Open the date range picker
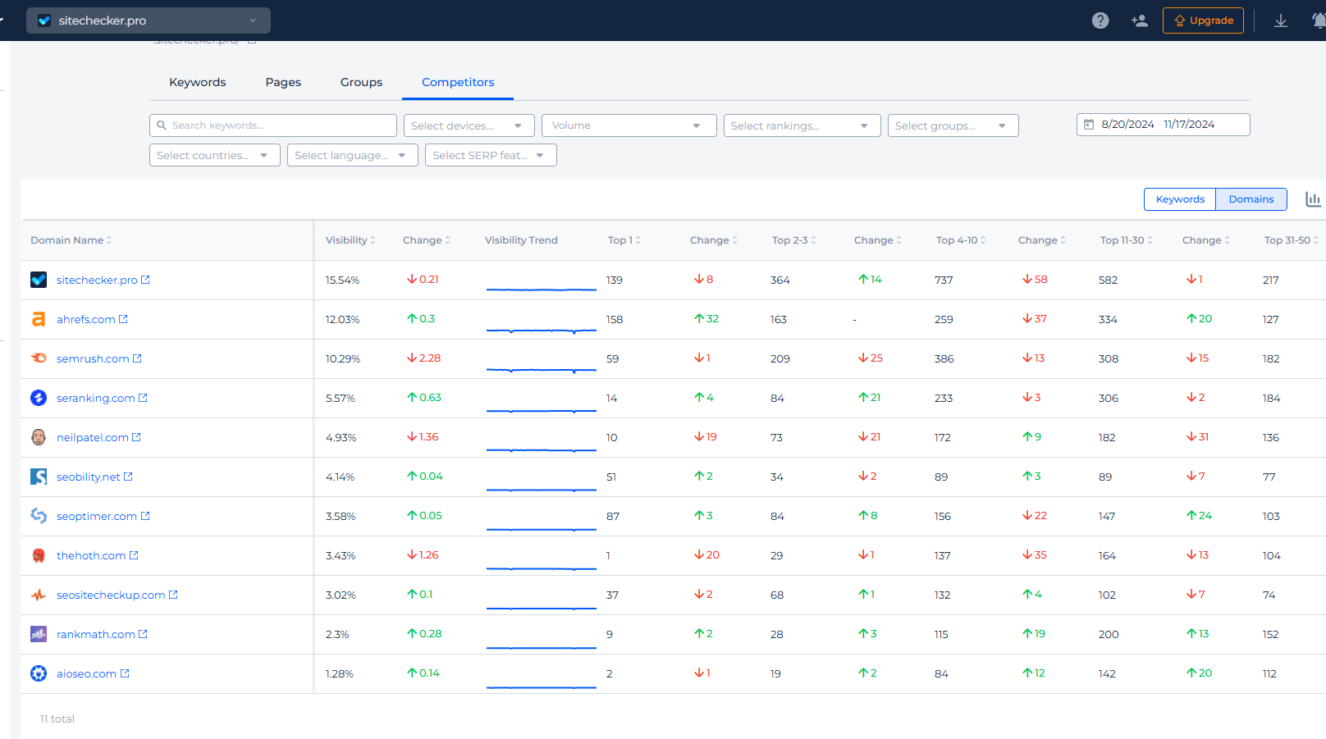Image resolution: width=1326 pixels, height=739 pixels. pos(1164,125)
